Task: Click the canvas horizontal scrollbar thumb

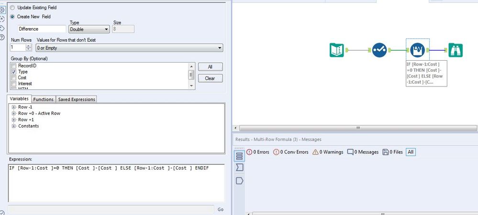Action: click(358, 128)
